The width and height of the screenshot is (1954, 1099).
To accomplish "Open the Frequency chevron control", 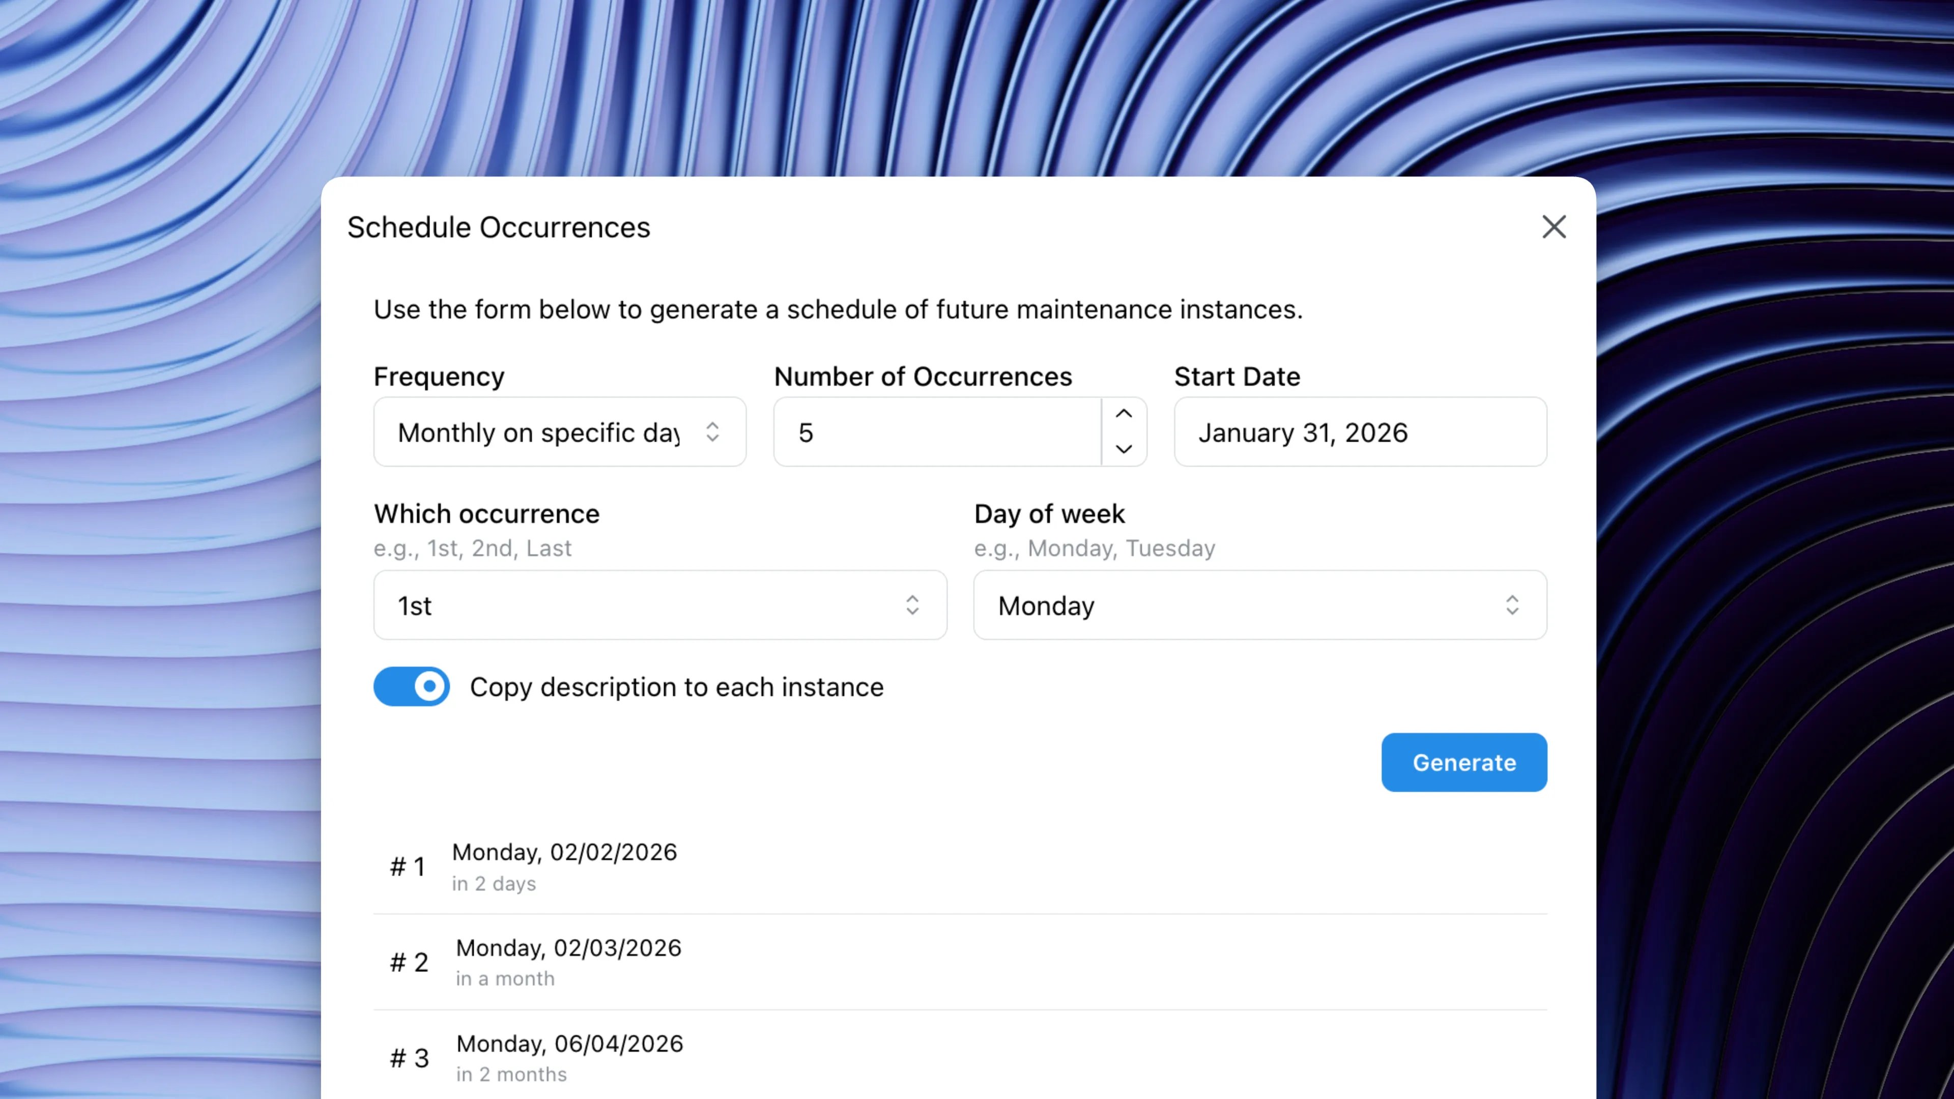I will 712,431.
